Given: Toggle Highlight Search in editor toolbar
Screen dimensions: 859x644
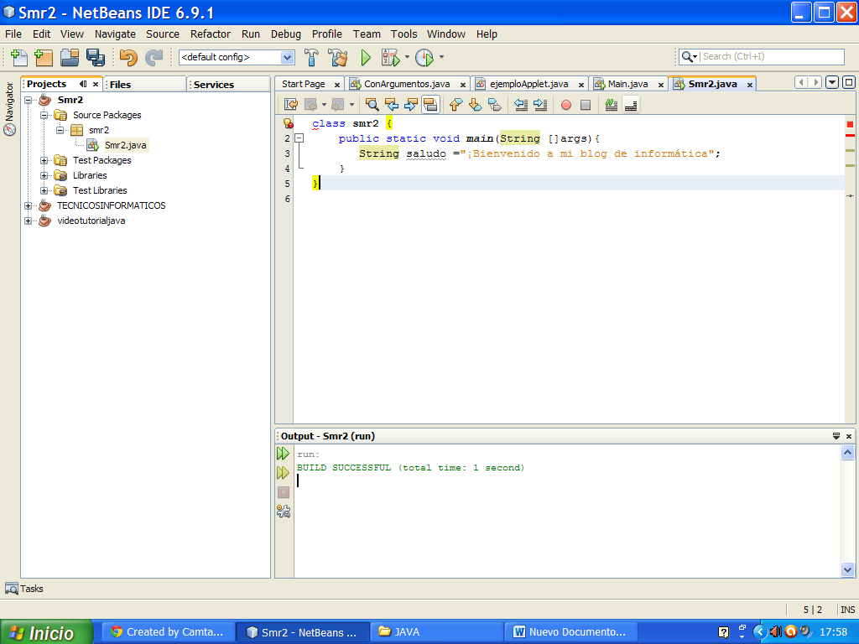Looking at the screenshot, I should click(430, 105).
